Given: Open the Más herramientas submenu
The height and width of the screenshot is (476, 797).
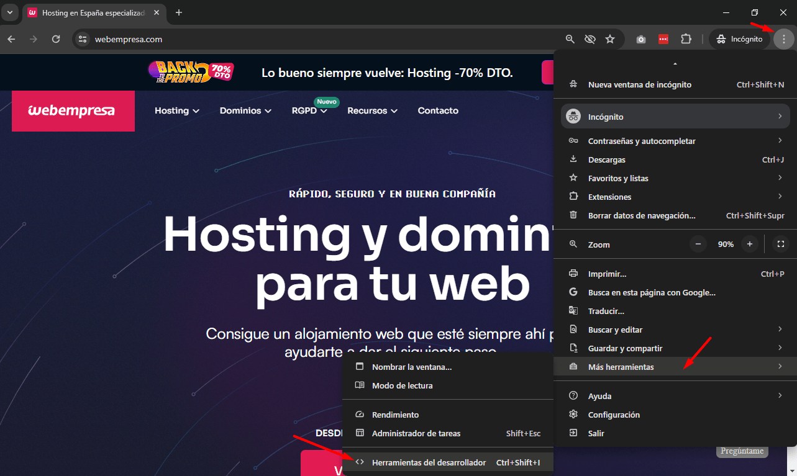Looking at the screenshot, I should [675, 367].
